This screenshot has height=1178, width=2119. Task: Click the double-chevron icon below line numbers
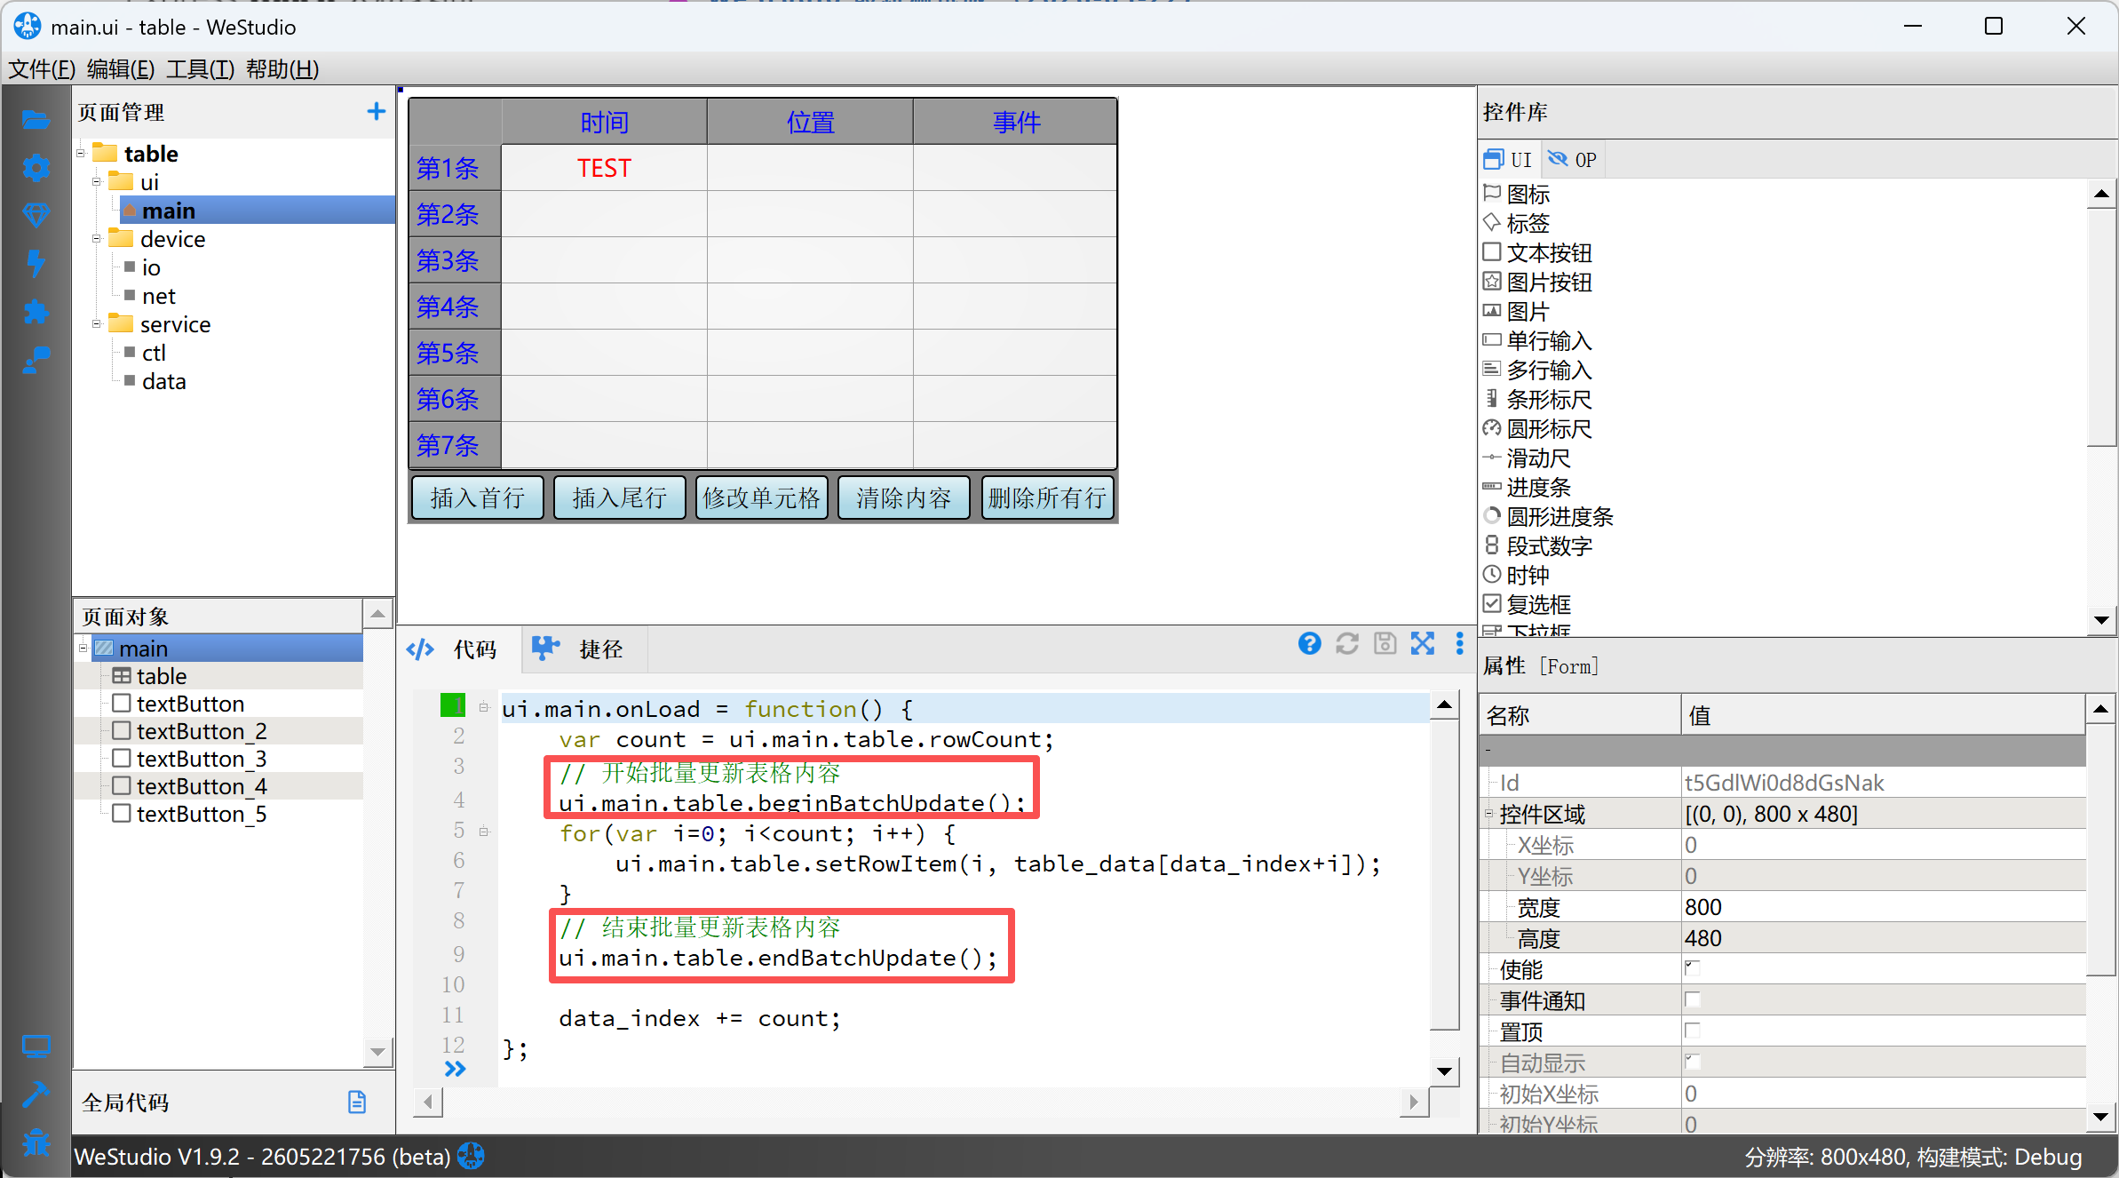455,1069
